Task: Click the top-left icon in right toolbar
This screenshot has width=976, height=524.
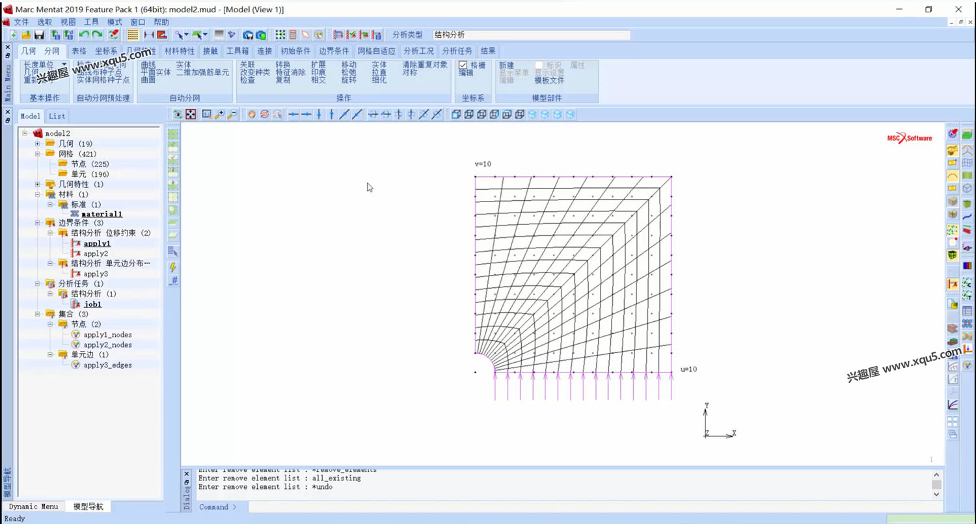Action: coord(953,135)
